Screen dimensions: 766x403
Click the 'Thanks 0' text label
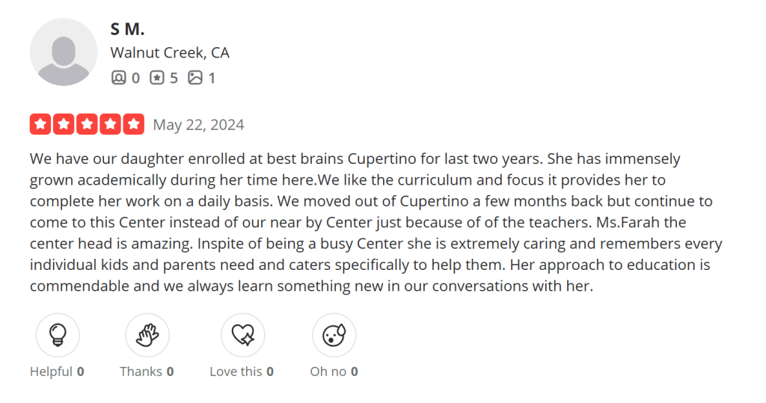pyautogui.click(x=147, y=371)
